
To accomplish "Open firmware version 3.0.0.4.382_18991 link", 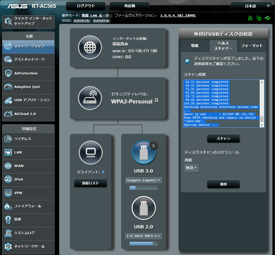I will click(178, 15).
